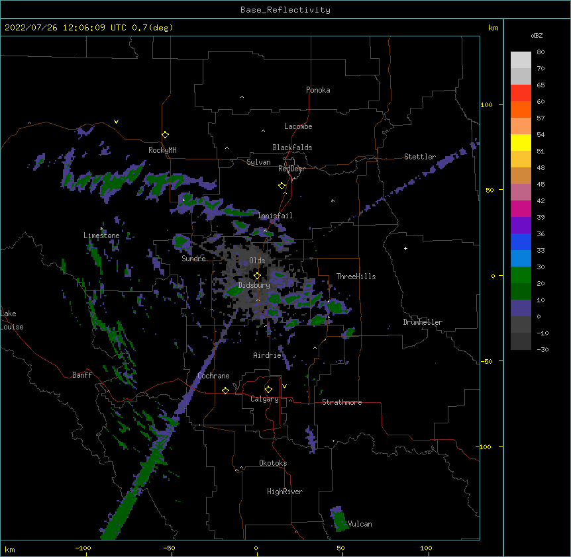Select the magenta swatch in dBZ legend

[x=521, y=209]
